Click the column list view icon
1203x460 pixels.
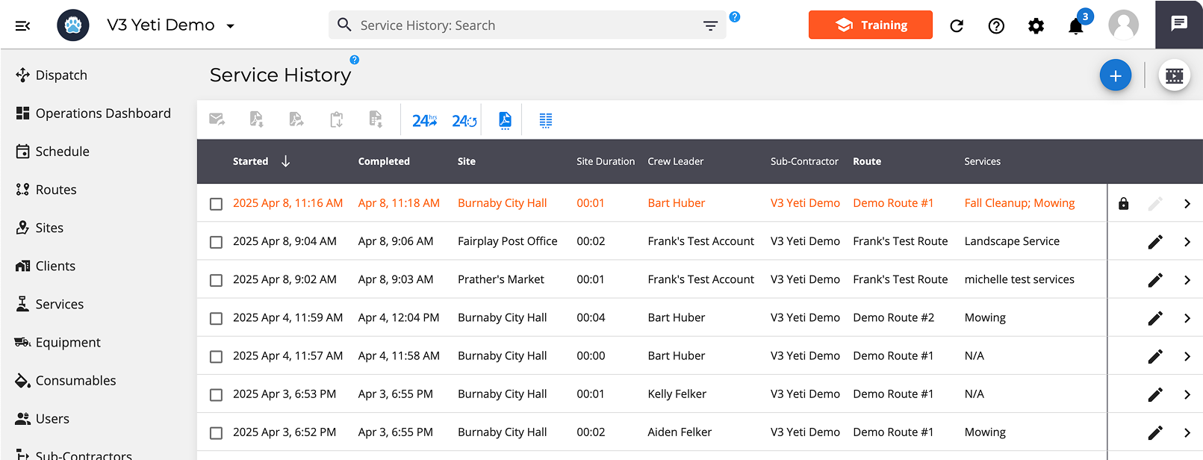click(x=546, y=120)
